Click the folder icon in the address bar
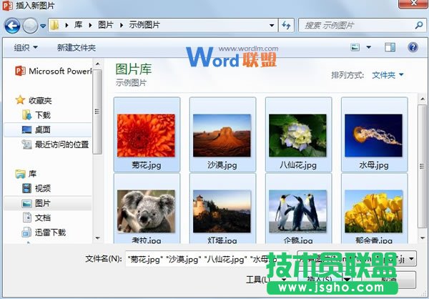This screenshot has height=299, width=429. (54, 25)
